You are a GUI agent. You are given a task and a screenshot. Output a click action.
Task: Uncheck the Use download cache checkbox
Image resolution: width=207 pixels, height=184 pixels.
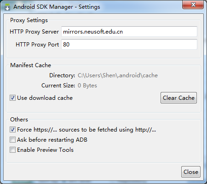(x=12, y=98)
